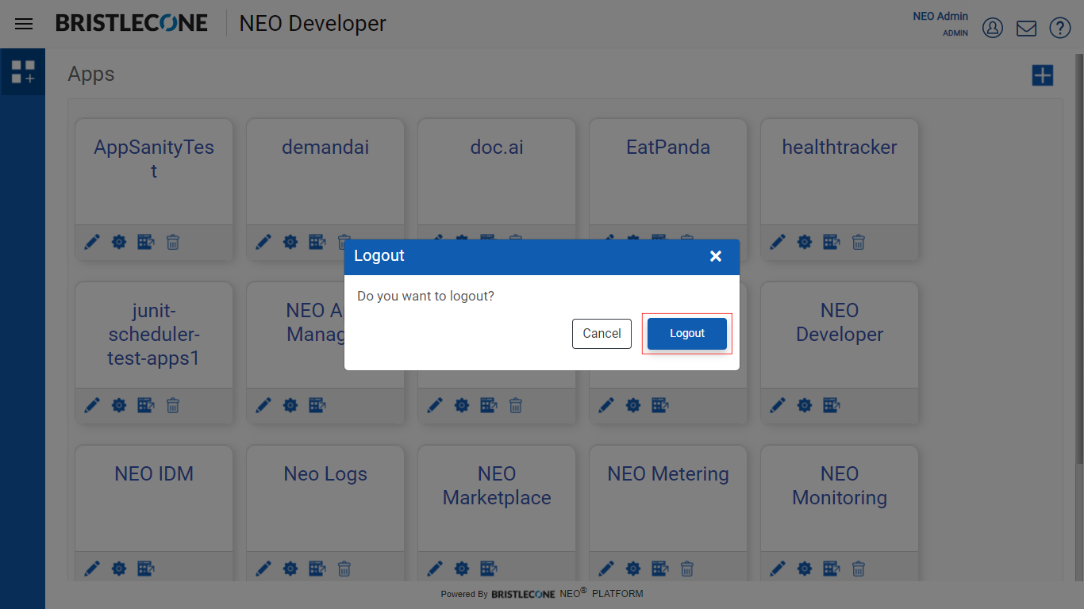Viewport: 1084px width, 609px height.
Task: Launch AppSanityTest using the open-app icon
Action: tap(146, 242)
